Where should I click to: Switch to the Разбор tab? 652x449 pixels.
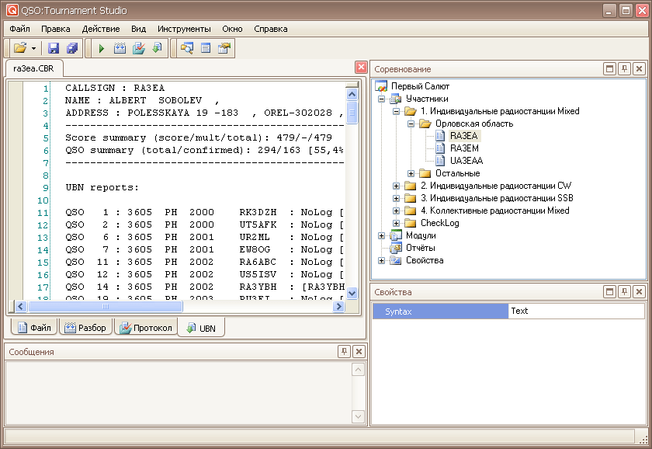coord(85,328)
